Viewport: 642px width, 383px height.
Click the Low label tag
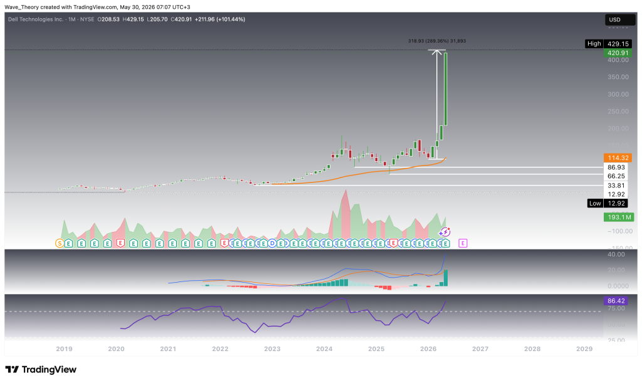point(595,203)
